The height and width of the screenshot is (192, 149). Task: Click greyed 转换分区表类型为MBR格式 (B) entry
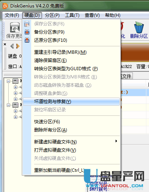coord(71,77)
